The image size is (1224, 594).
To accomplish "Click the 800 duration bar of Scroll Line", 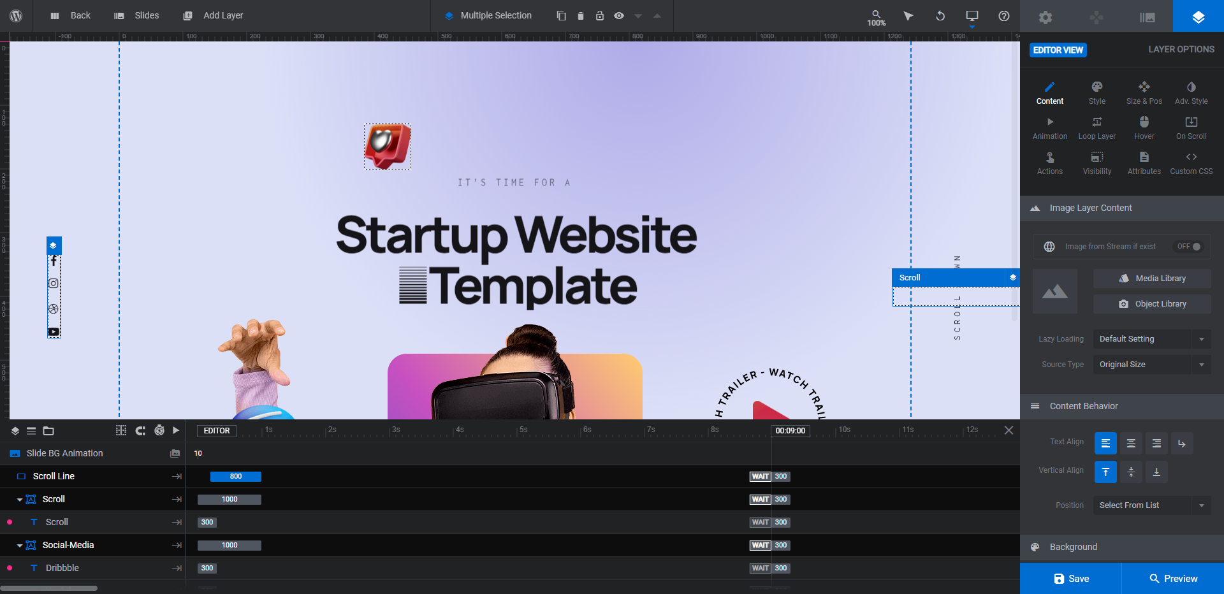I will tap(236, 476).
